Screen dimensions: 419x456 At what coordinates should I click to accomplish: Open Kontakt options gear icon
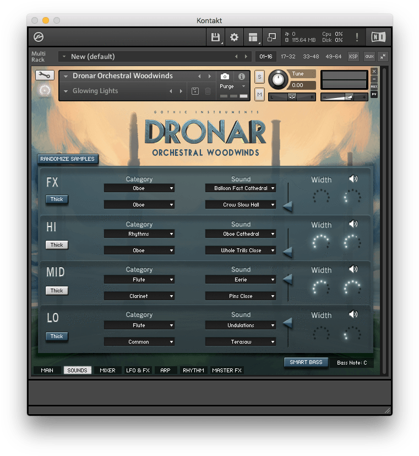point(234,37)
